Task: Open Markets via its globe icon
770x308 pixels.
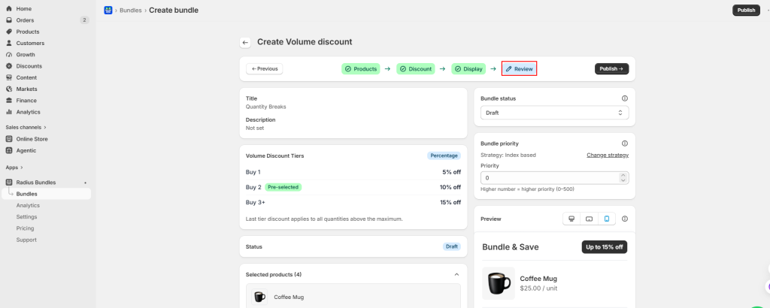Action: [x=9, y=89]
